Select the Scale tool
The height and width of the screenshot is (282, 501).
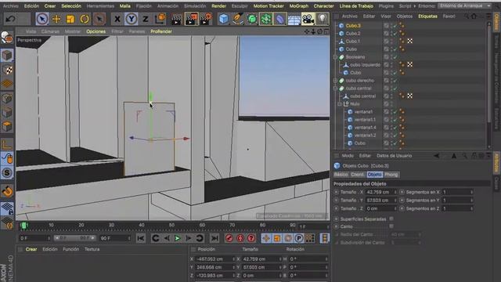(x=70, y=19)
